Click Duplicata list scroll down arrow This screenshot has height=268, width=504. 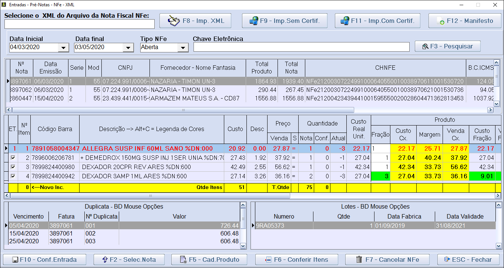[243, 246]
